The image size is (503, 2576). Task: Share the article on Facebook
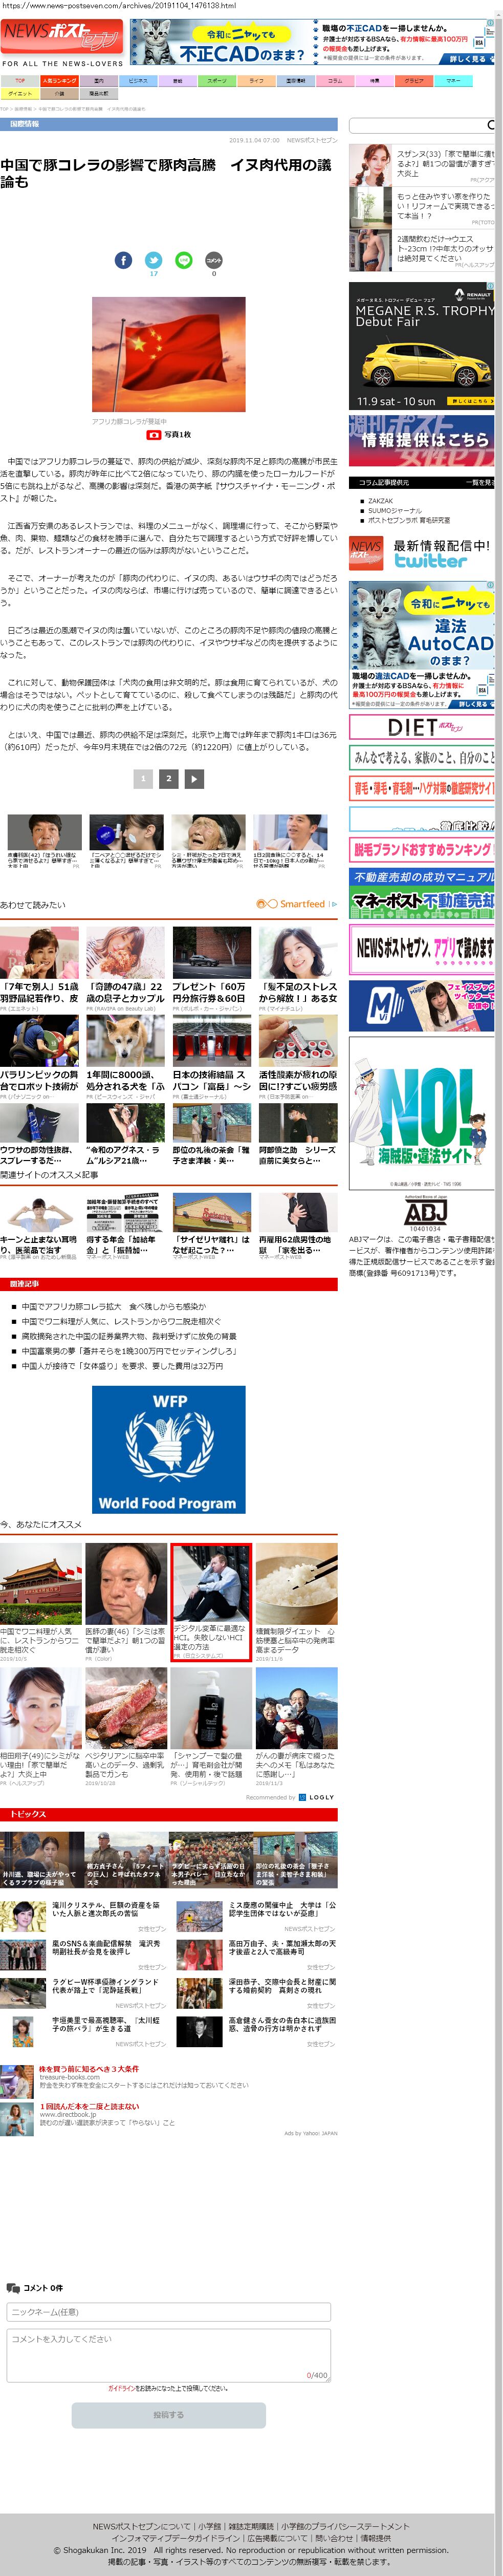click(123, 260)
